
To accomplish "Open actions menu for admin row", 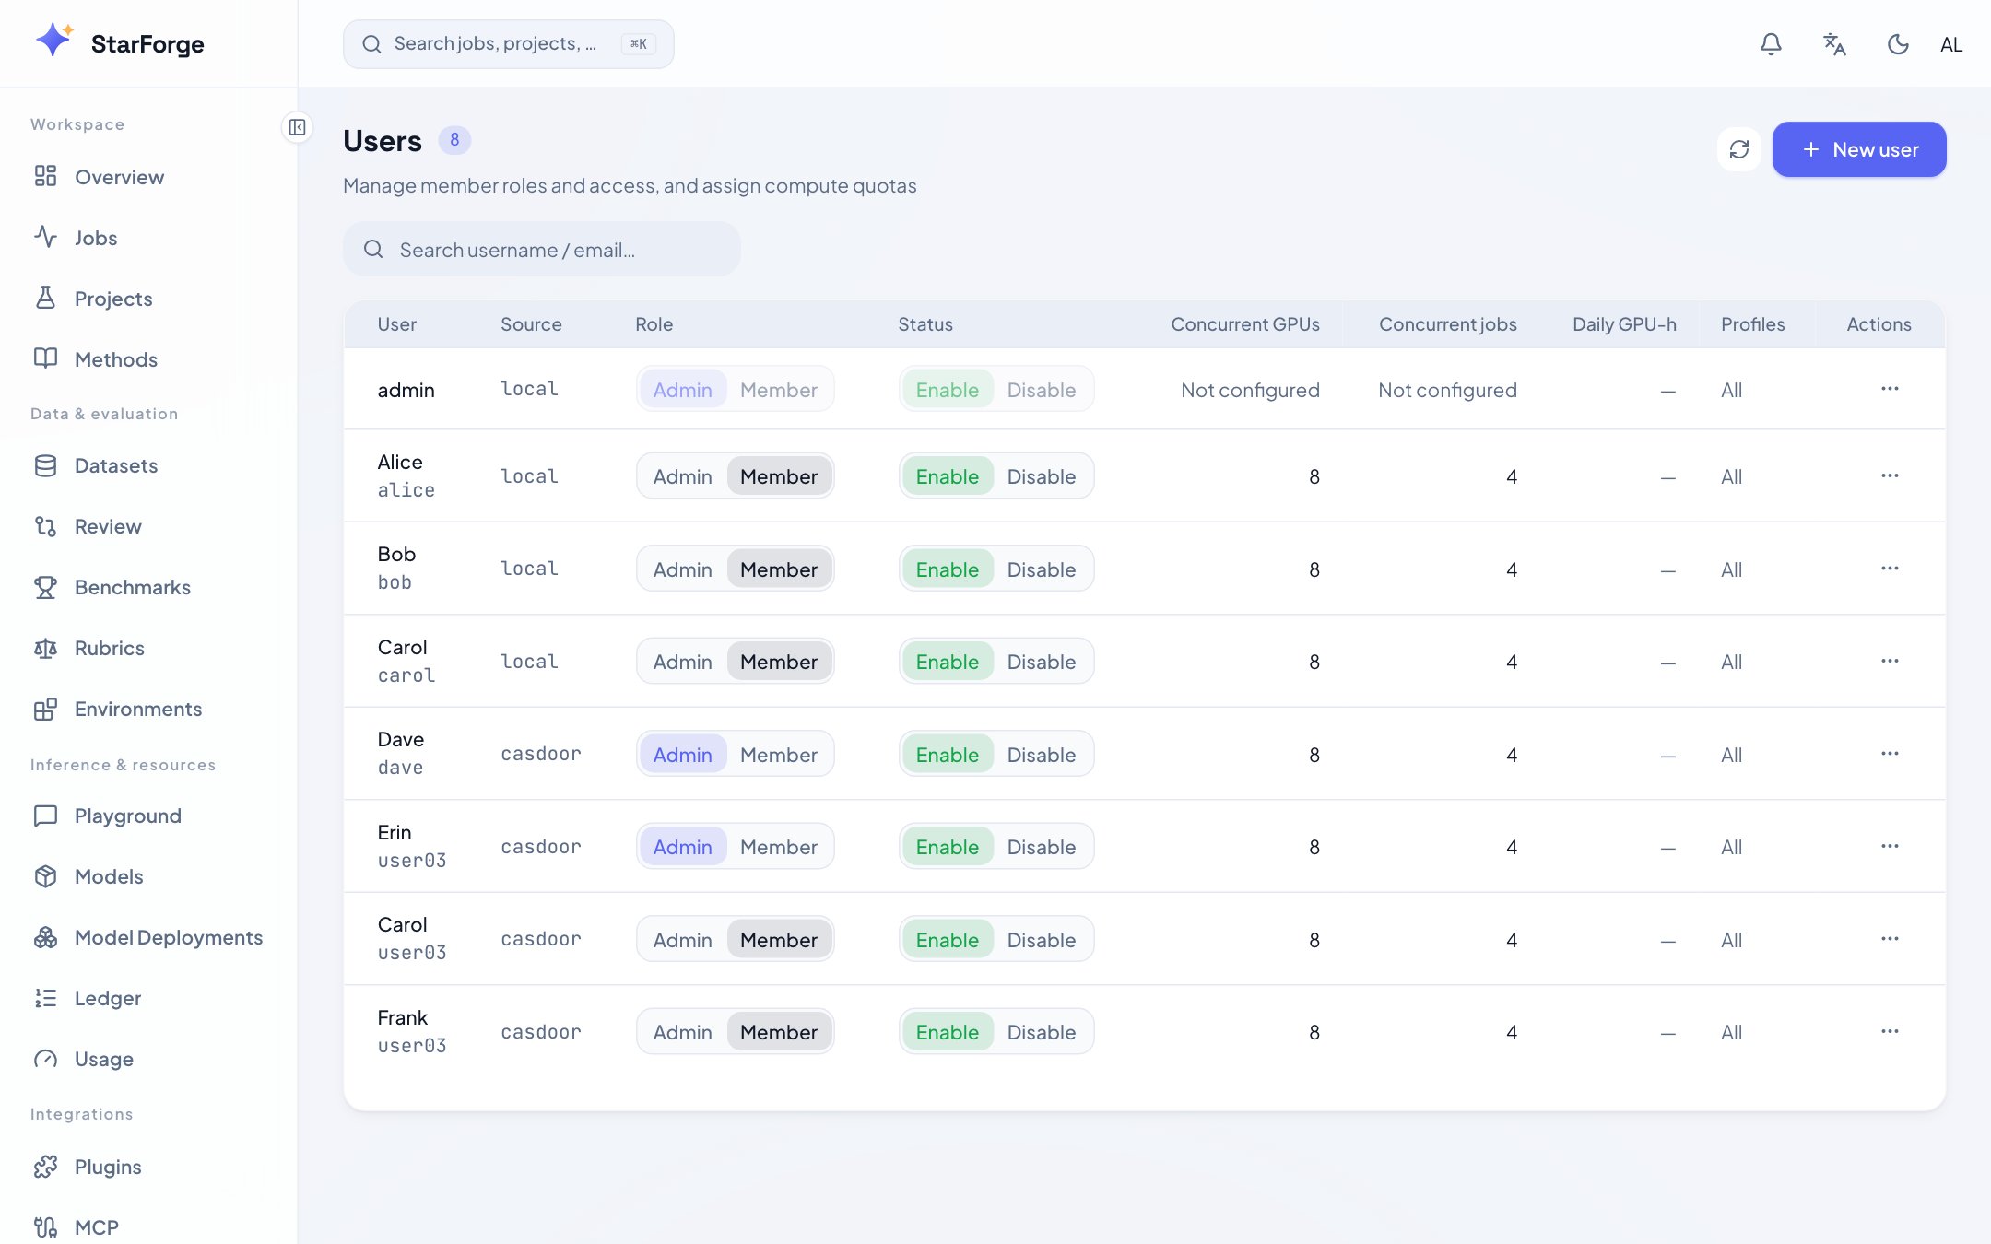I will click(1890, 389).
